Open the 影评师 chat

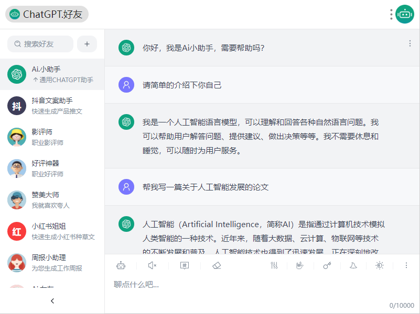point(52,137)
